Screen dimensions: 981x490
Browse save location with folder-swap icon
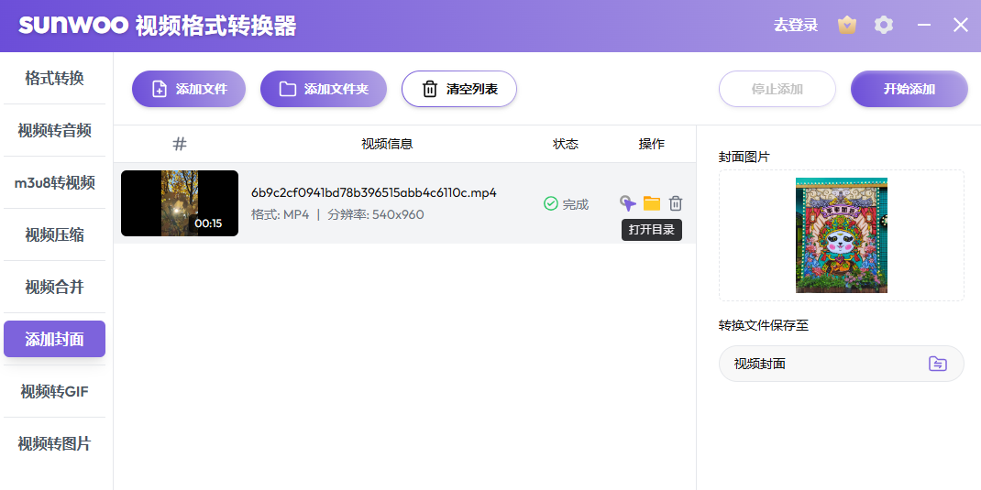[937, 364]
